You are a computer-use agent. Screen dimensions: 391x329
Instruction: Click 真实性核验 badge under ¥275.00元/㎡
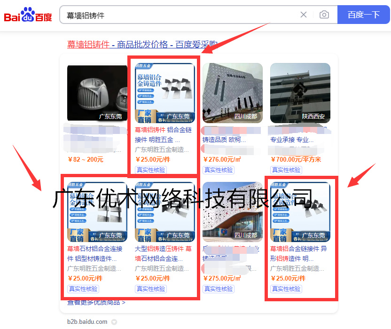point(219,289)
